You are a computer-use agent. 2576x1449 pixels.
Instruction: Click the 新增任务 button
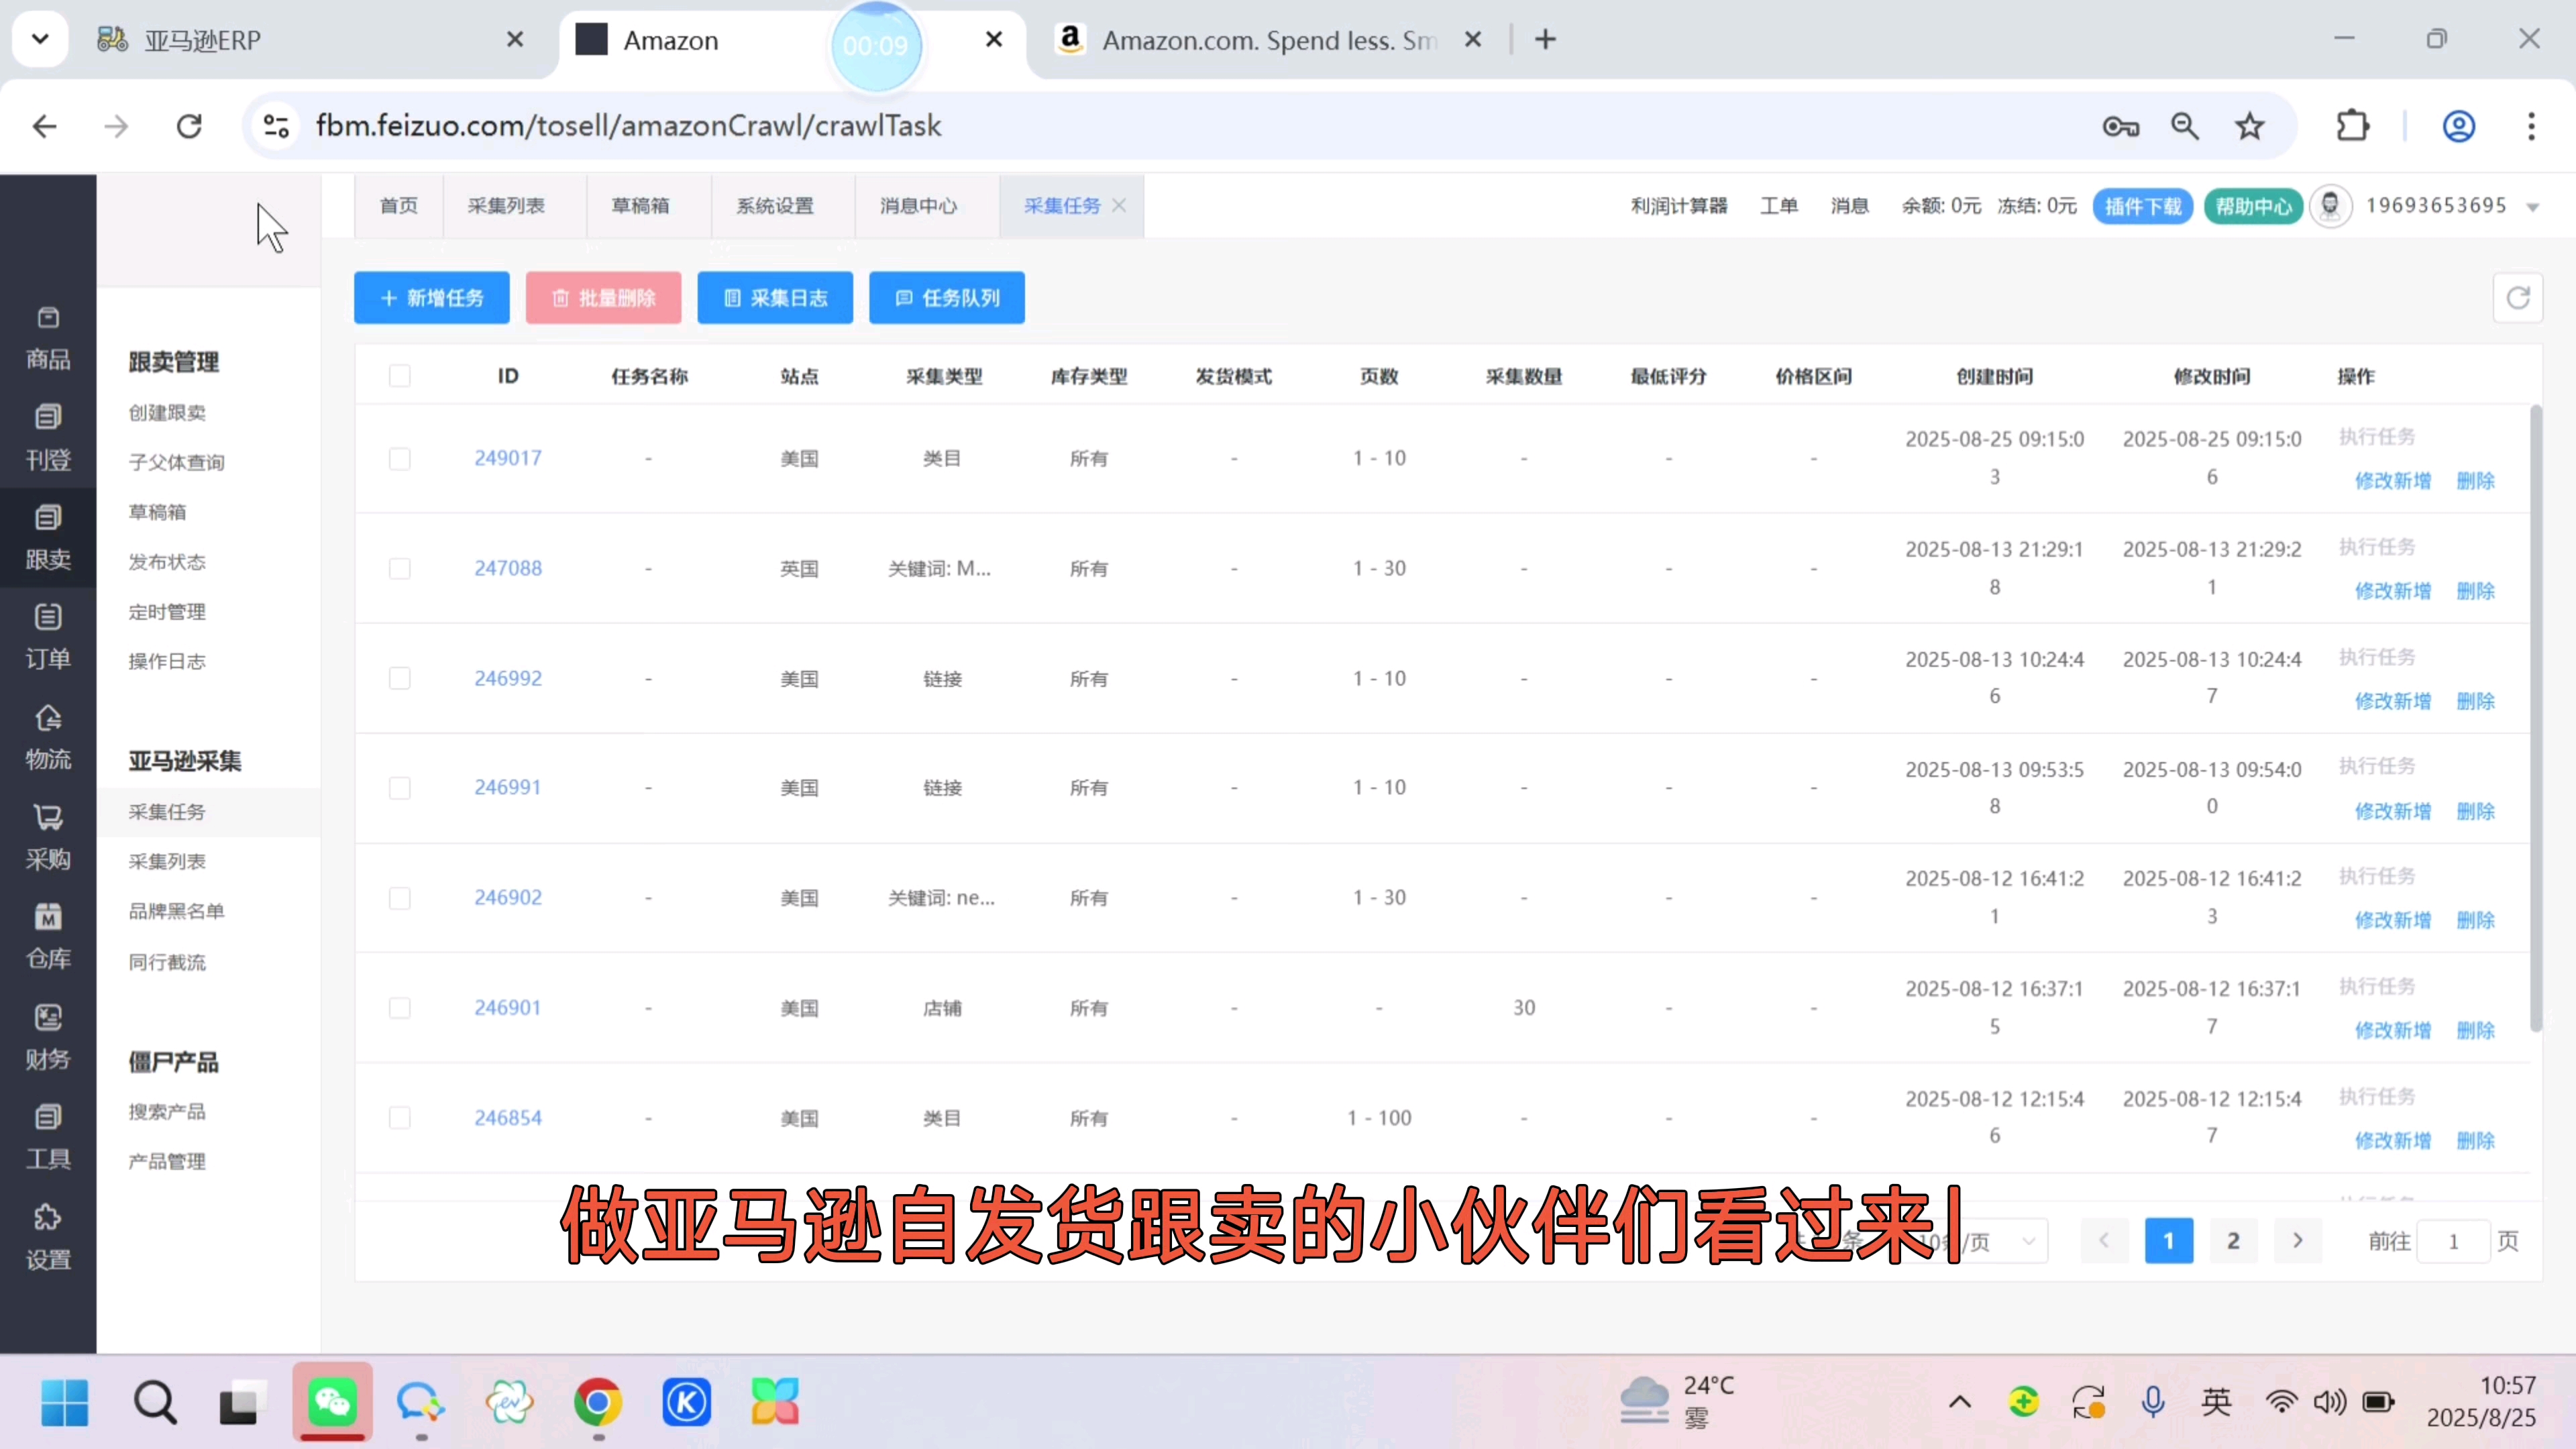coord(432,298)
